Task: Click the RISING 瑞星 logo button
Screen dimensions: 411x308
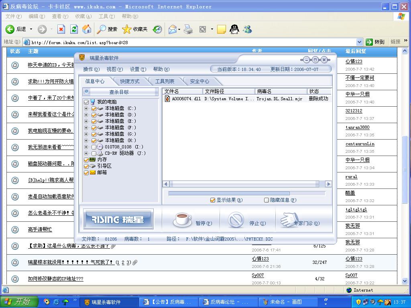Action: [x=118, y=219]
